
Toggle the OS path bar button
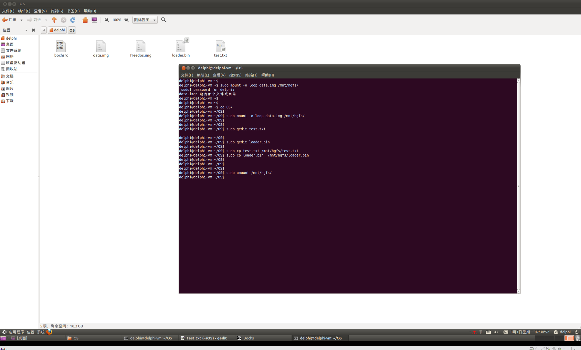coord(72,30)
